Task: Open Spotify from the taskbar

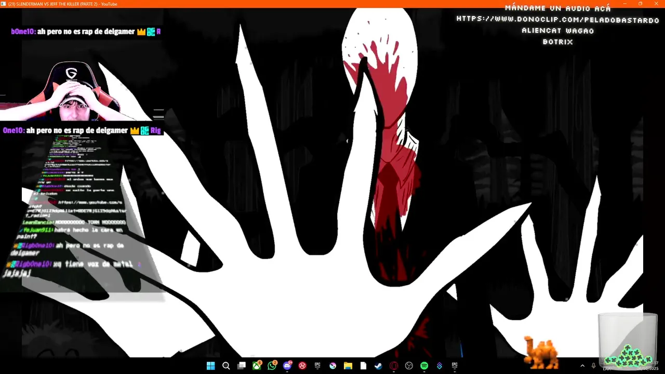Action: (x=424, y=366)
